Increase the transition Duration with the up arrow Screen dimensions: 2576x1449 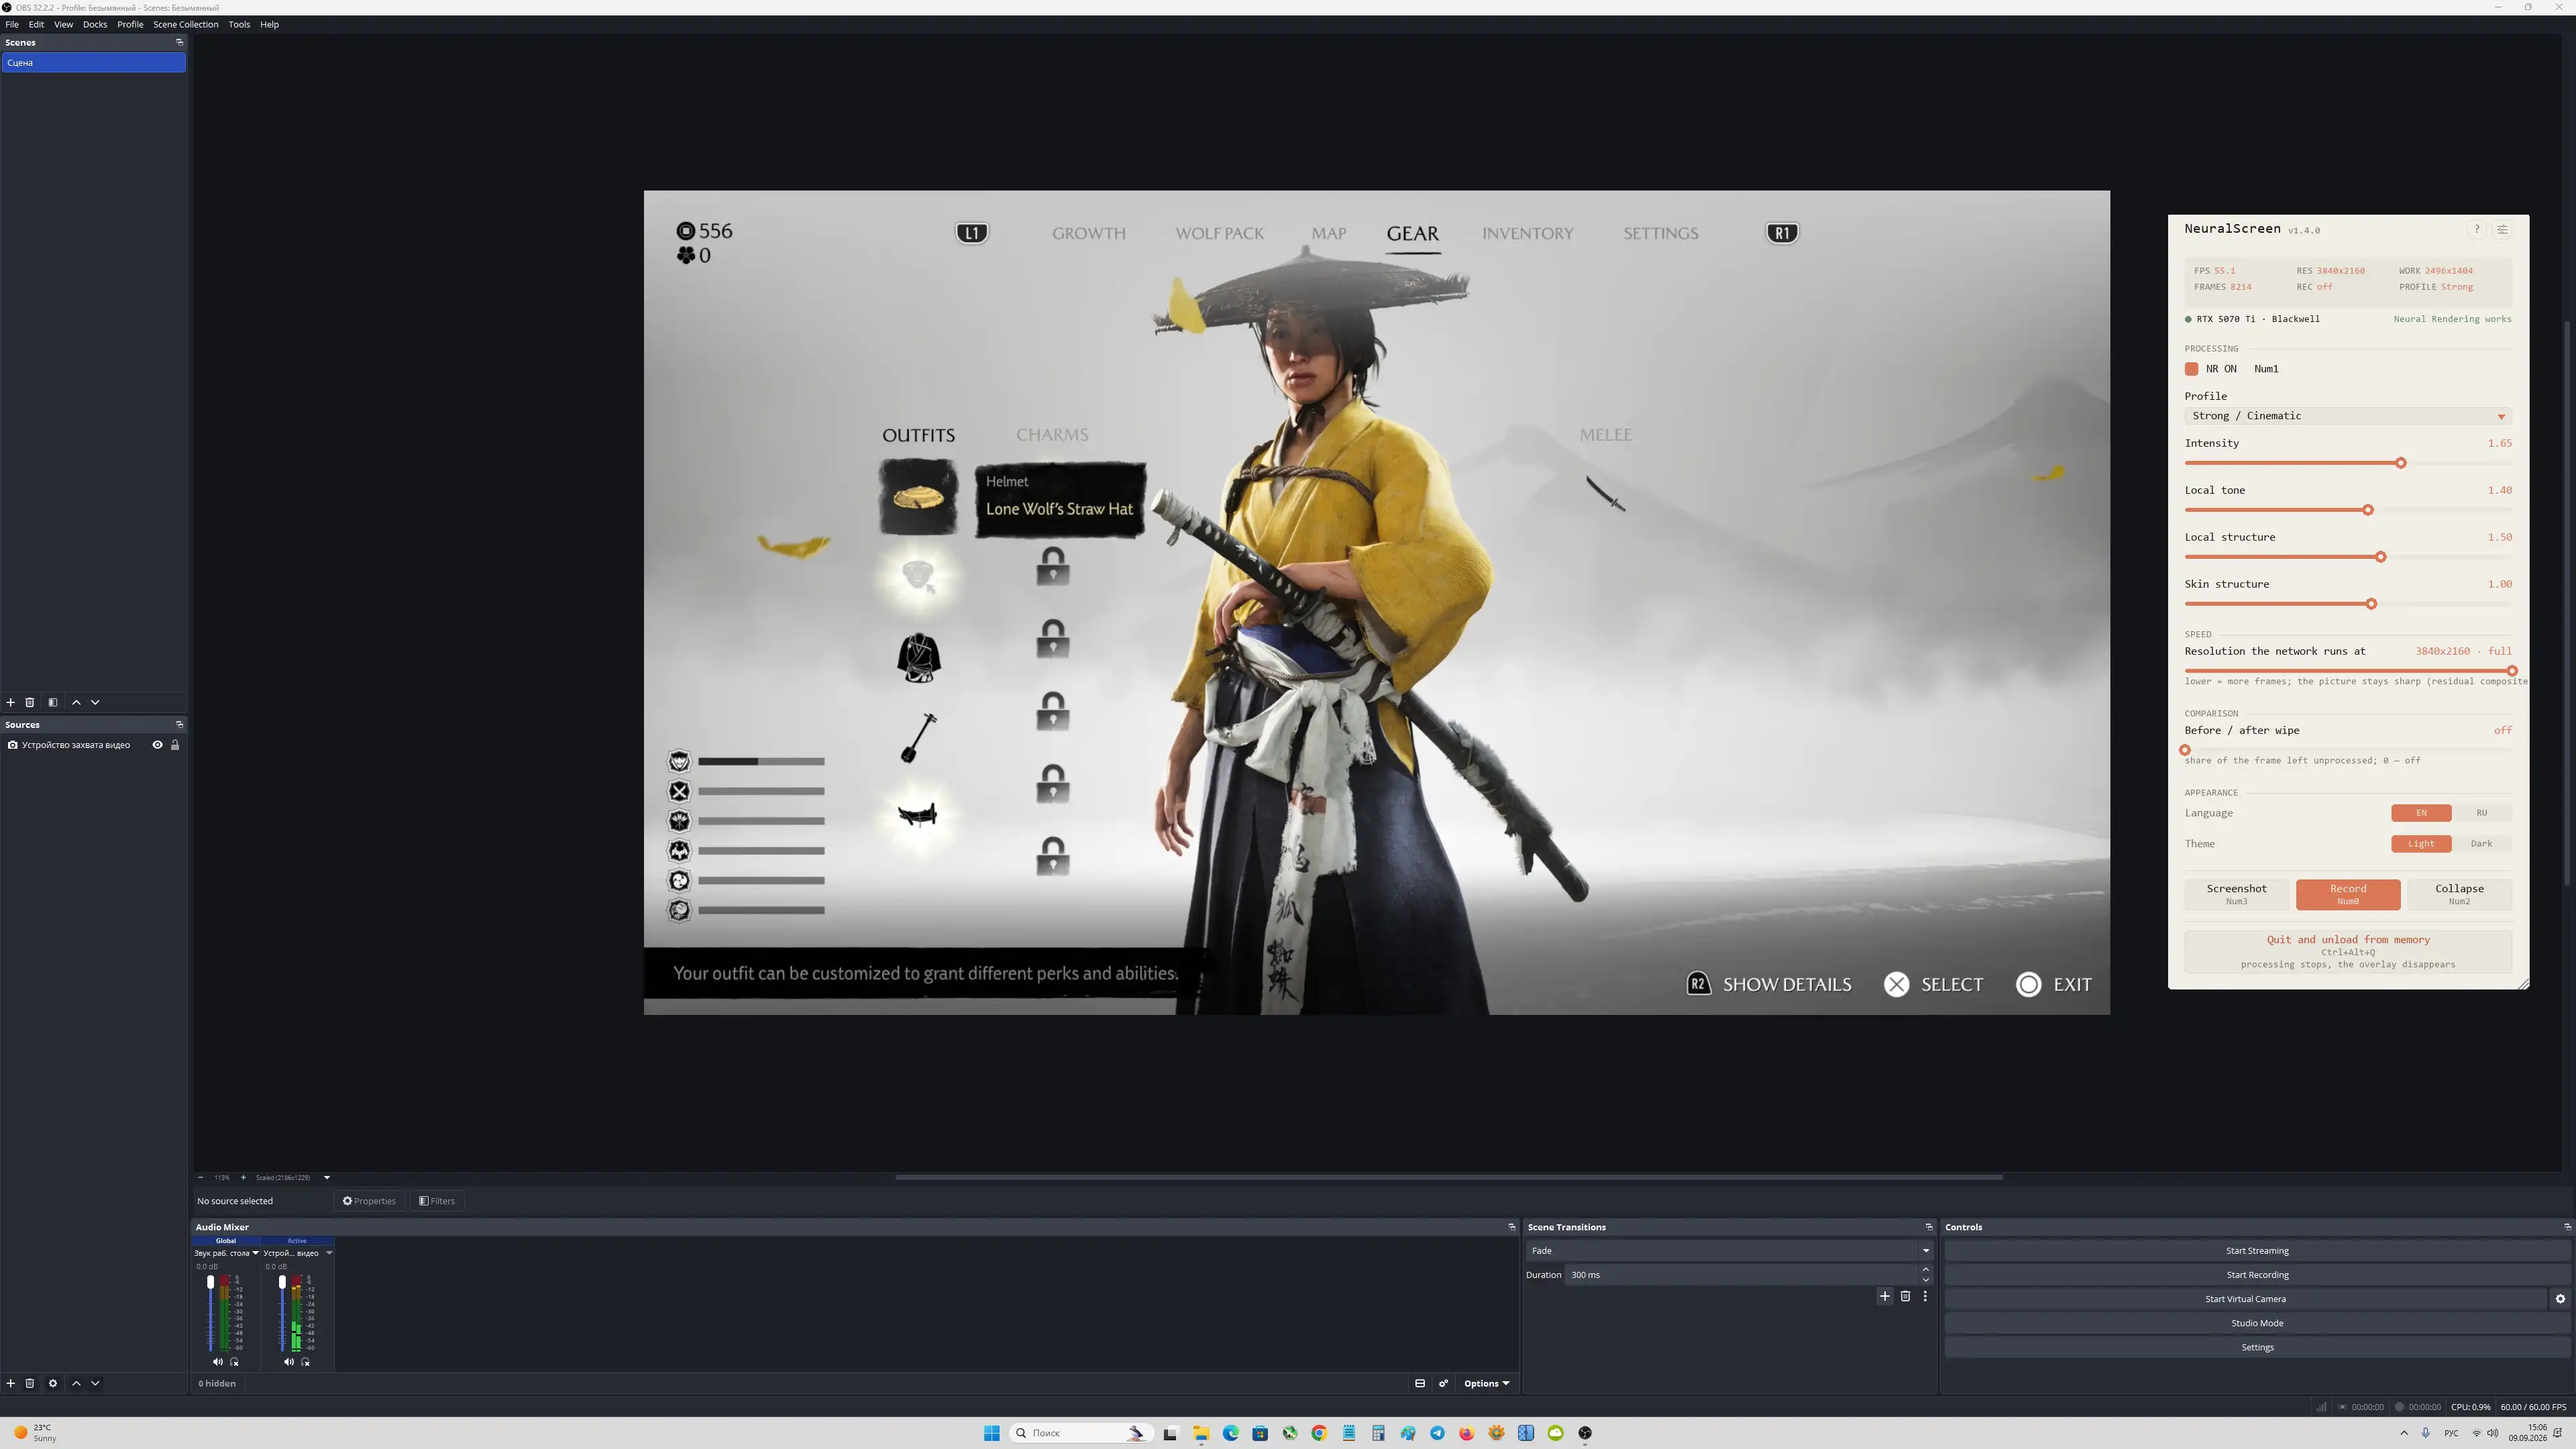click(x=1926, y=1270)
